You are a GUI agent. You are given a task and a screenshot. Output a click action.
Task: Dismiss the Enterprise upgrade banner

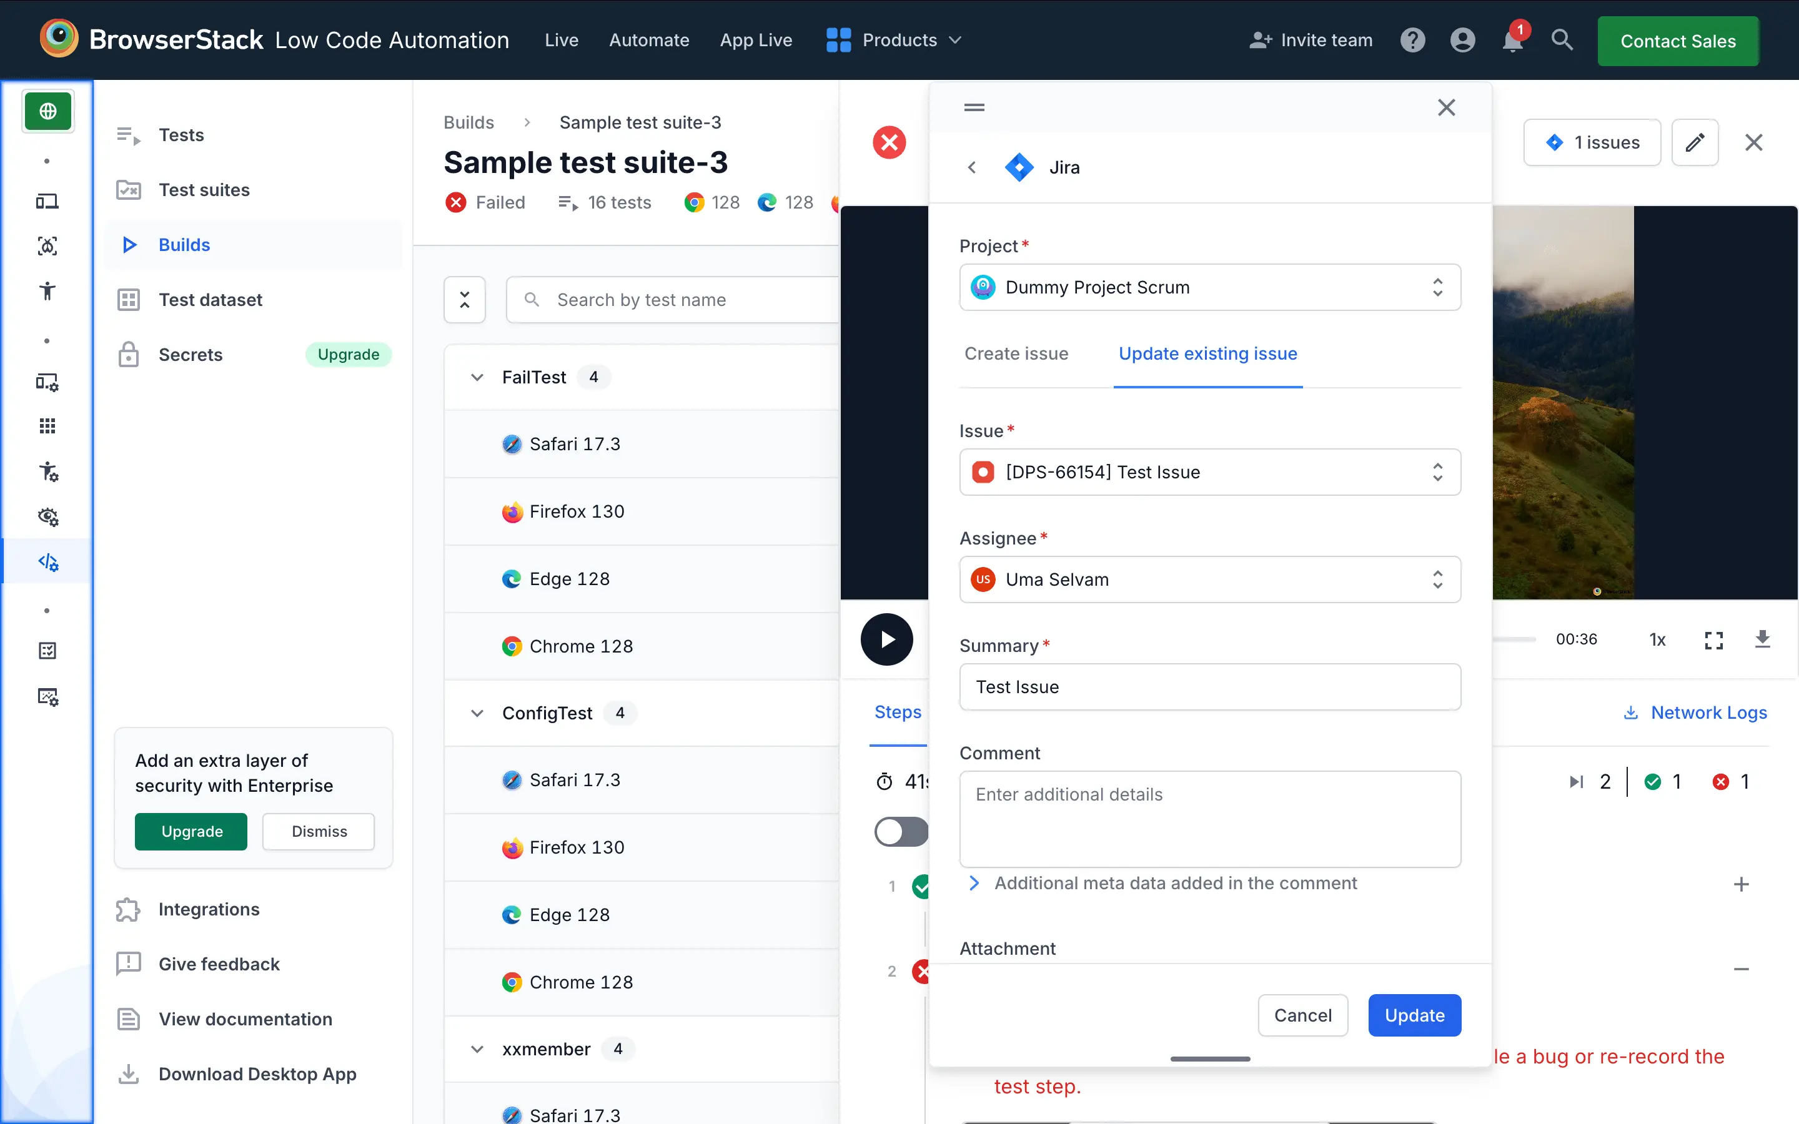pyautogui.click(x=319, y=831)
